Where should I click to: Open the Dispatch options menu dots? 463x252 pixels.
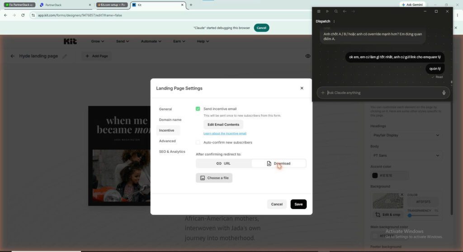click(x=334, y=21)
